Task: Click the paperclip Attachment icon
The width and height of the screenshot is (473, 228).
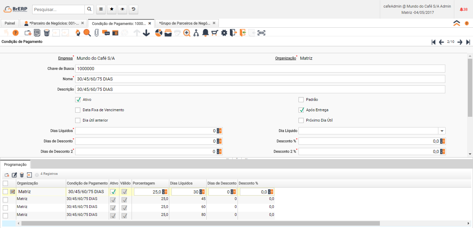Action: pos(96,33)
